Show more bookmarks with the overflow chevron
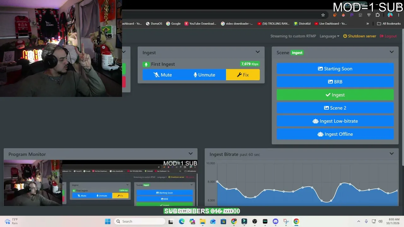This screenshot has height=227, width=404. point(367,24)
